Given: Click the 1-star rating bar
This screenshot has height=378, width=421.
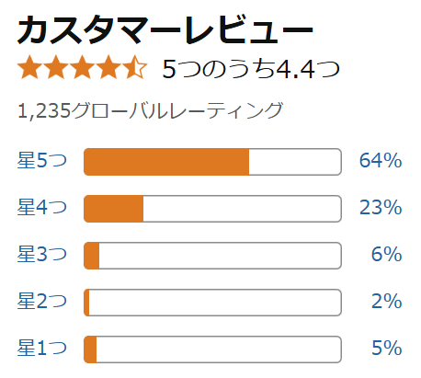Looking at the screenshot, I should coord(212,349).
